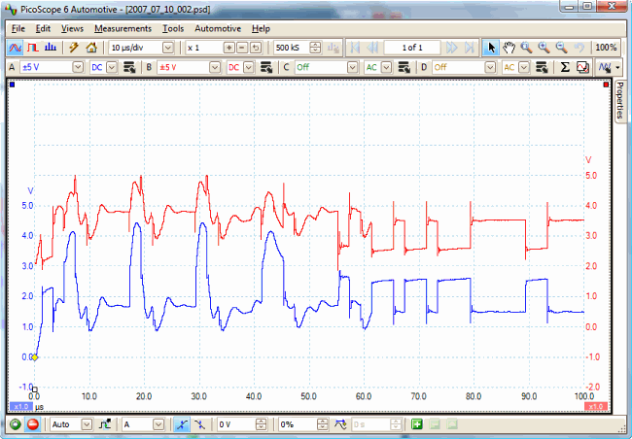Open Channel C options button

tap(404, 67)
